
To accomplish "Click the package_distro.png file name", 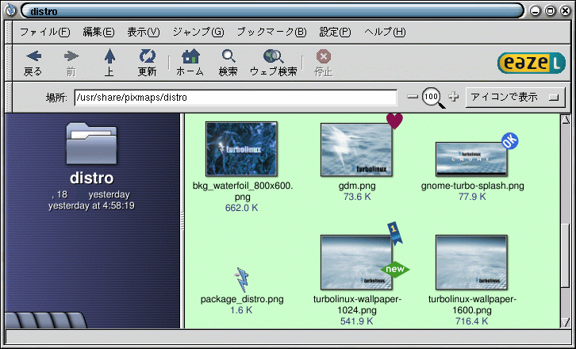I will (x=242, y=299).
